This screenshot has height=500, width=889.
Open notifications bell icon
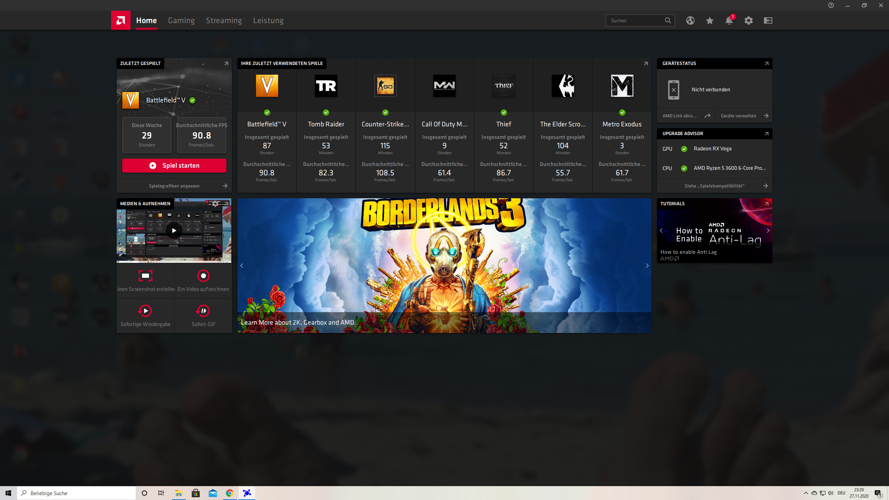pyautogui.click(x=729, y=20)
